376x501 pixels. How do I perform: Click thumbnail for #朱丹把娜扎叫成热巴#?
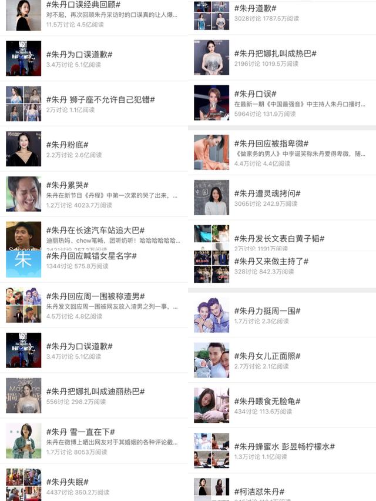[x=211, y=58]
